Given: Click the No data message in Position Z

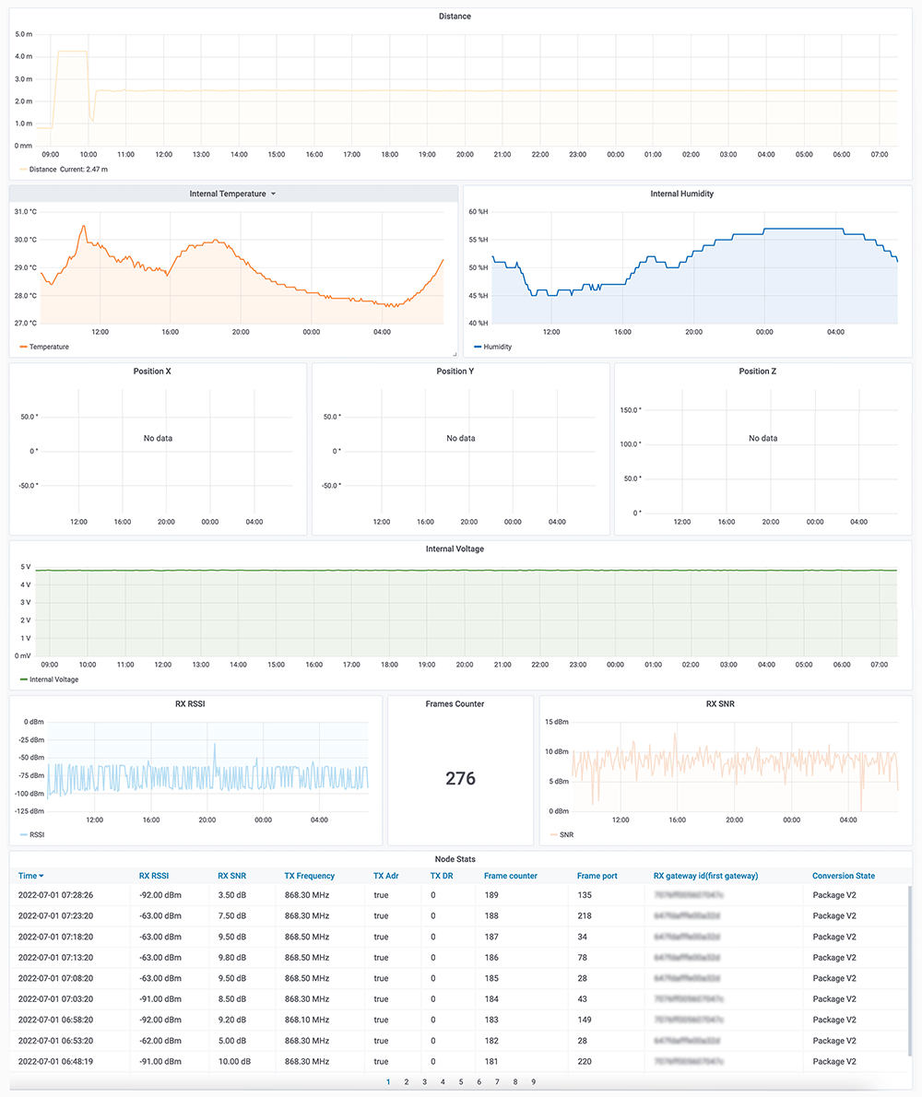Looking at the screenshot, I should click(x=763, y=439).
